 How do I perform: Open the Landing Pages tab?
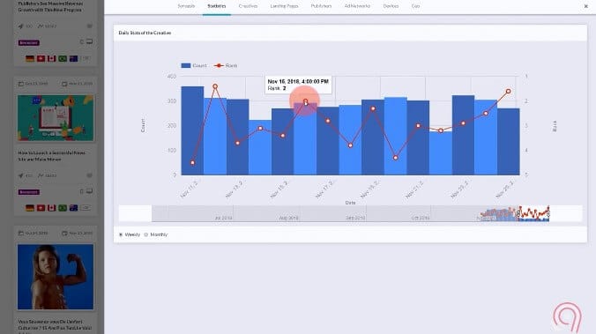pyautogui.click(x=284, y=6)
